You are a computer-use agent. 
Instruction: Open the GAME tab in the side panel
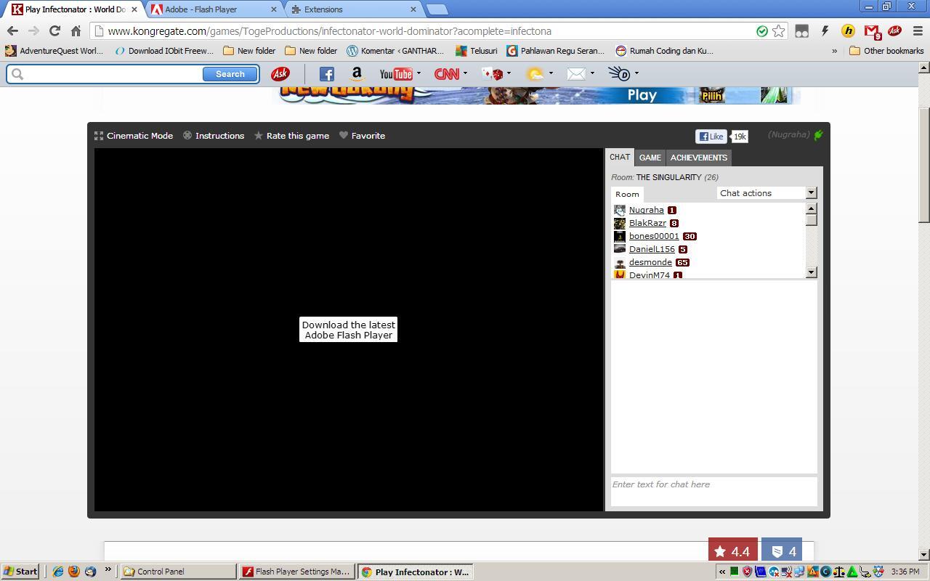tap(650, 158)
